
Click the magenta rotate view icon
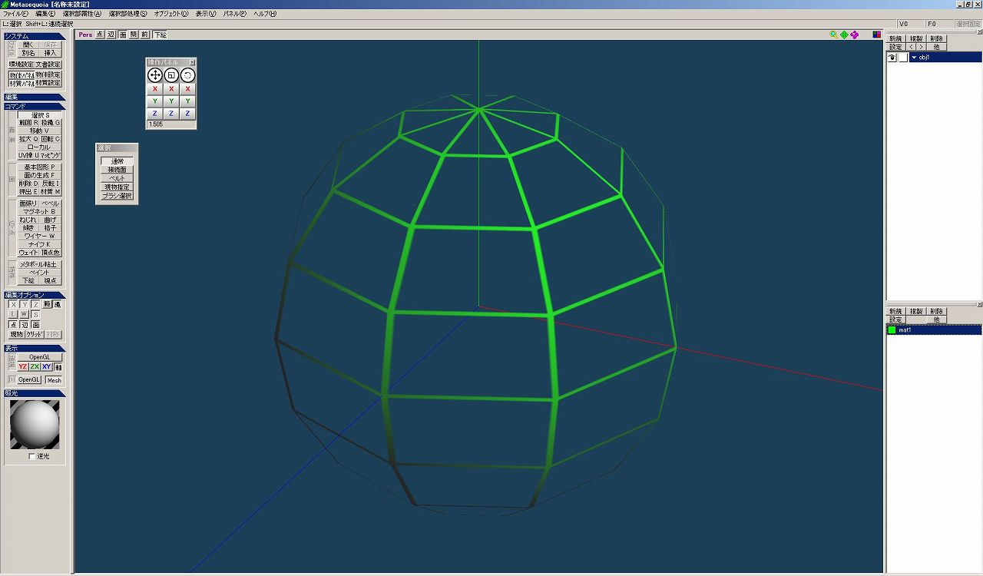[854, 35]
